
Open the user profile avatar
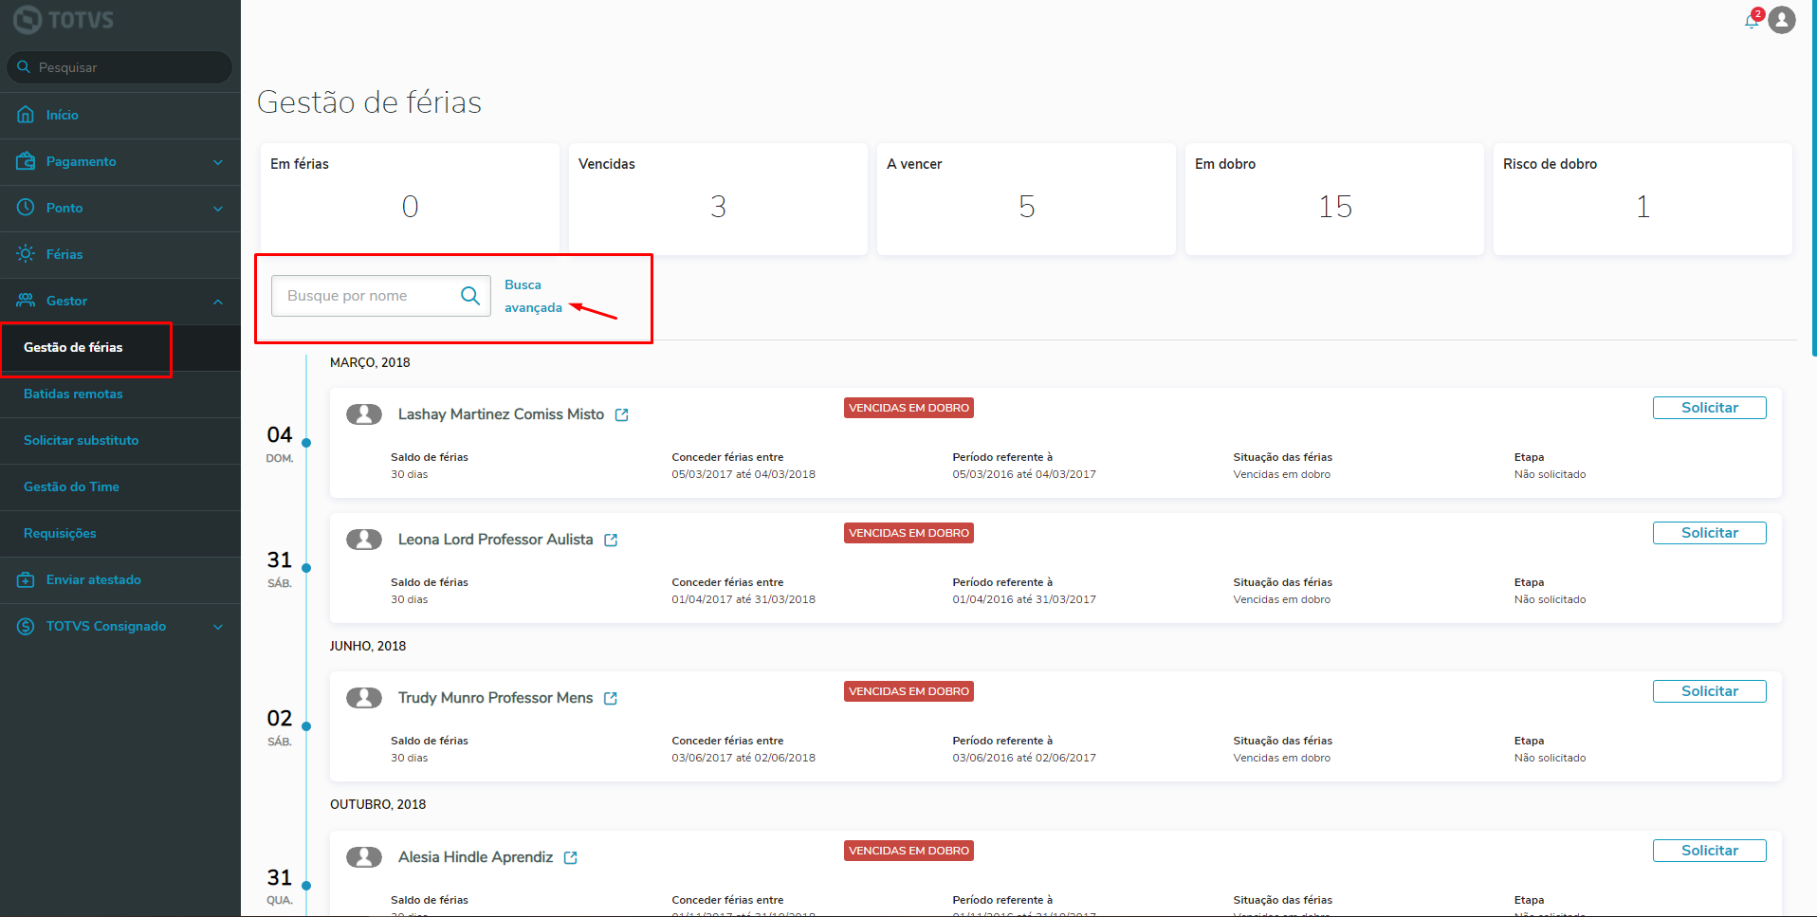(1782, 20)
